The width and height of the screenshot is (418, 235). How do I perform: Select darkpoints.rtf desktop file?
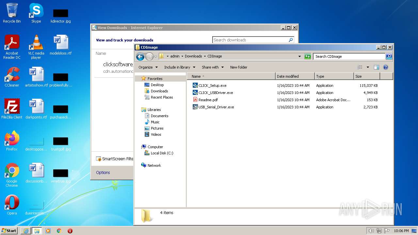tap(36, 109)
